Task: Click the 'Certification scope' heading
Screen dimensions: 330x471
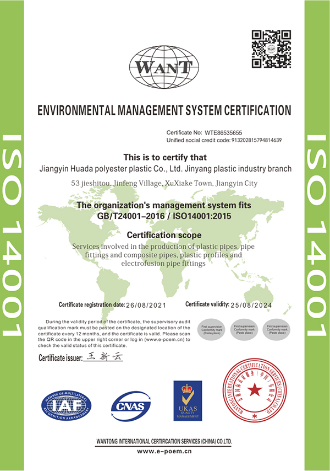Action: point(164,235)
